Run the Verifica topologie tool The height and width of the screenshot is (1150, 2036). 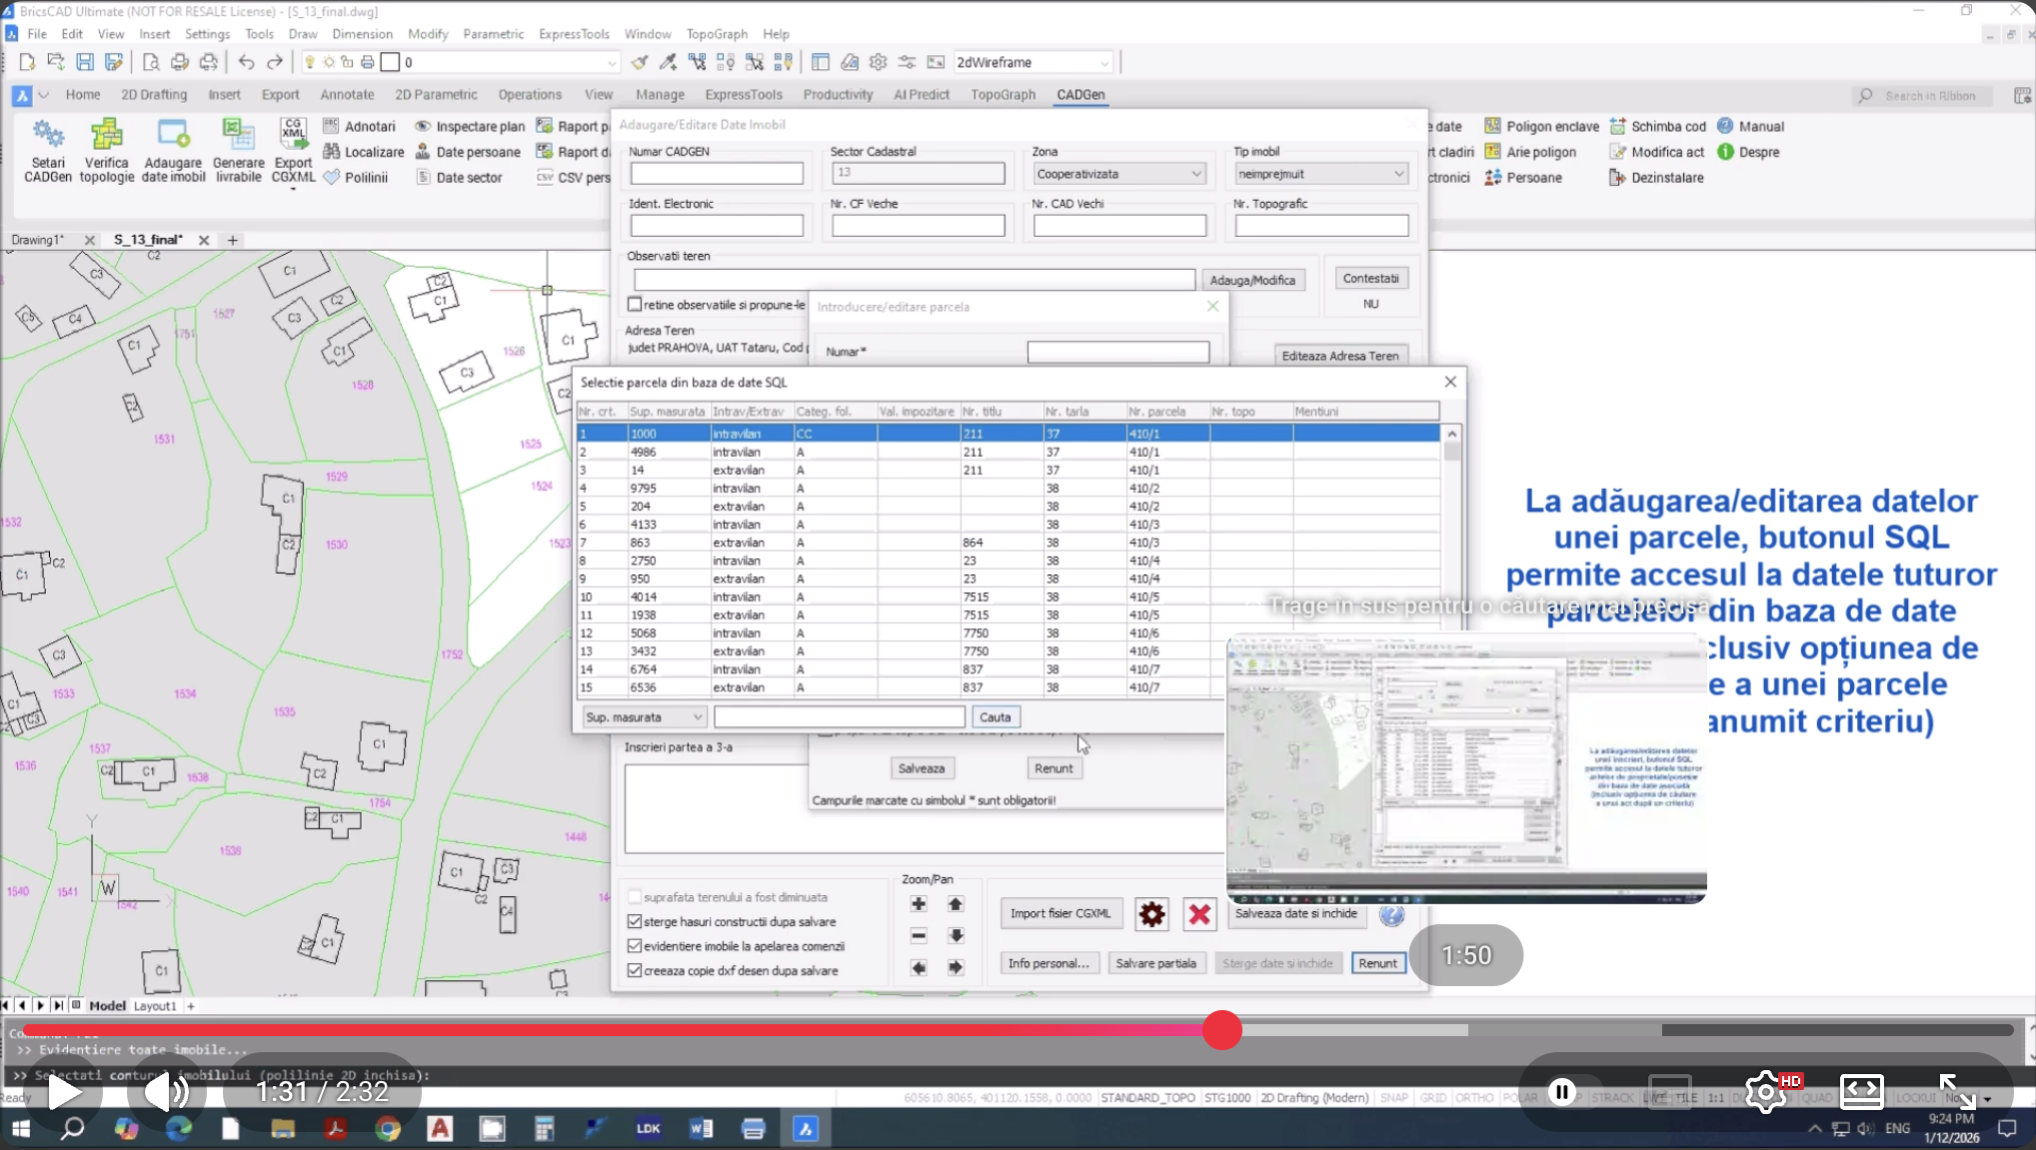coord(106,151)
